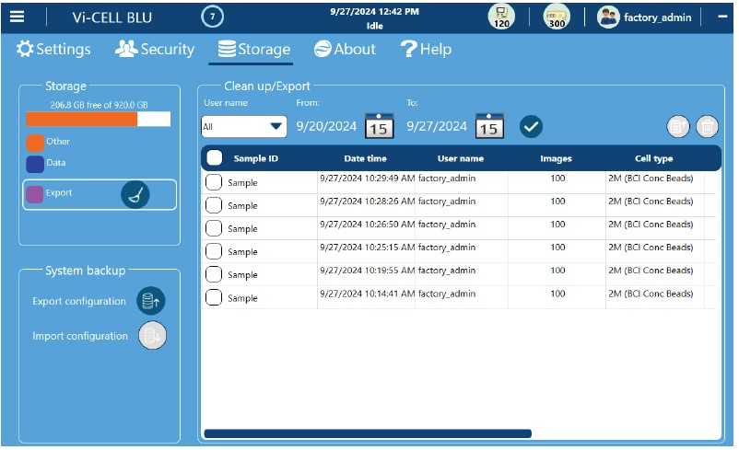Click the Export configuration database icon
Screen dimensions: 739x450
(151, 301)
